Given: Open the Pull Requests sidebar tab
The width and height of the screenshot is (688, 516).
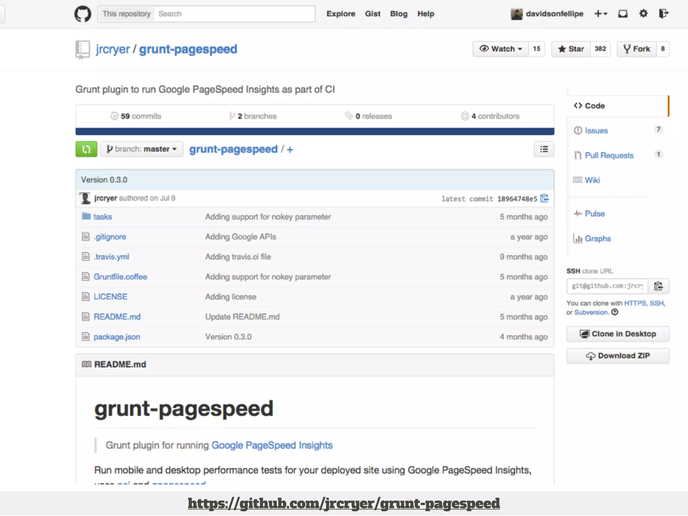Looking at the screenshot, I should 617,155.
